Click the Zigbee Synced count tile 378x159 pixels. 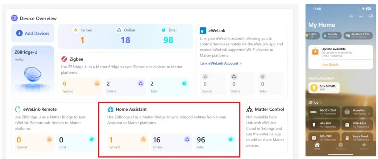(x=82, y=86)
